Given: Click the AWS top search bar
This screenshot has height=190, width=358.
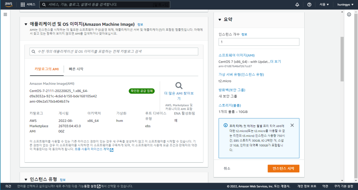Looking at the screenshot, I should pos(105,4).
